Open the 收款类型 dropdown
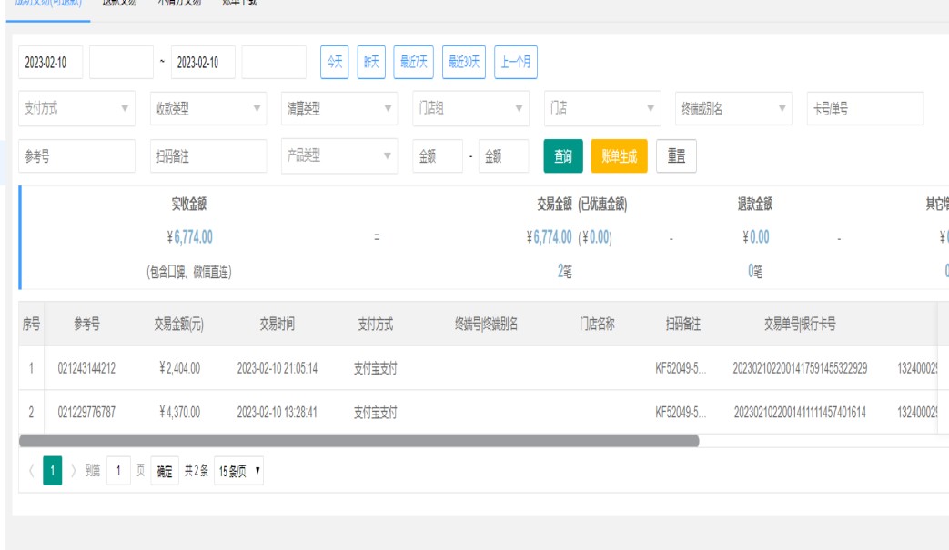Viewport: 949px width, 550px height. (x=208, y=108)
